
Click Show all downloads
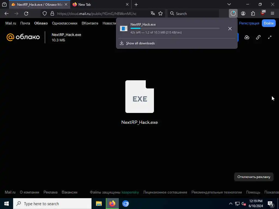[x=140, y=43]
